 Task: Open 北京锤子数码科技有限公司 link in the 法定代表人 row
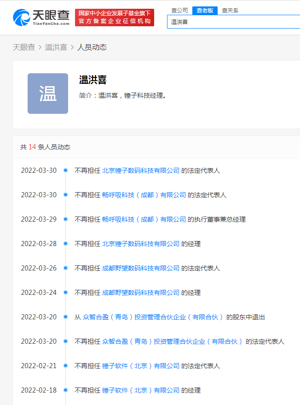[x=141, y=170]
